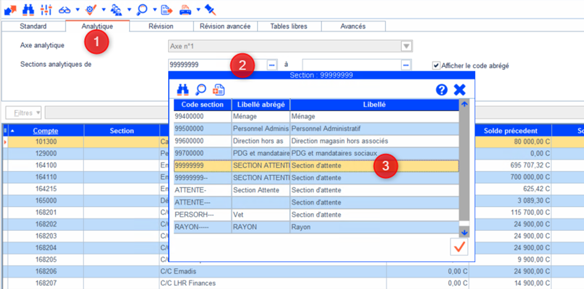584x289 pixels.
Task: Click the printer icon in the toolbar
Action: pyautogui.click(x=185, y=9)
